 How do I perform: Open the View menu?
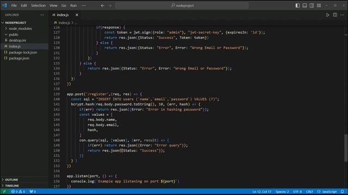pyautogui.click(x=53, y=5)
